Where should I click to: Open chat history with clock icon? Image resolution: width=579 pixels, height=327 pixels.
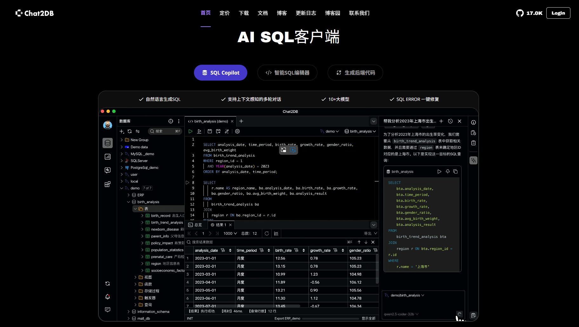pyautogui.click(x=450, y=121)
